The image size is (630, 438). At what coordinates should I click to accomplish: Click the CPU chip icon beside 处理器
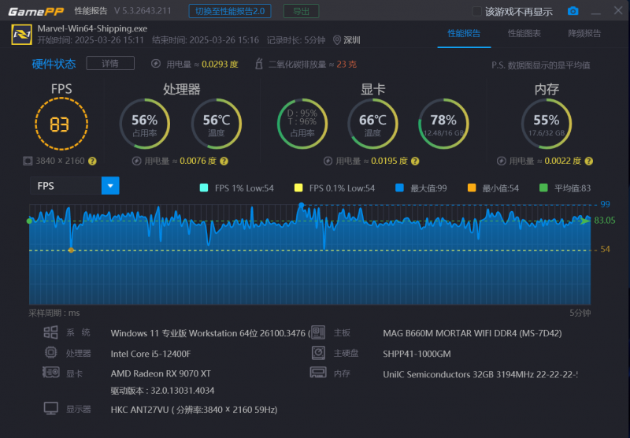pyautogui.click(x=50, y=352)
